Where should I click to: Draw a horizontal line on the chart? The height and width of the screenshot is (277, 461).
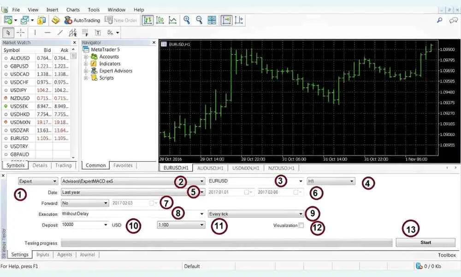point(47,32)
